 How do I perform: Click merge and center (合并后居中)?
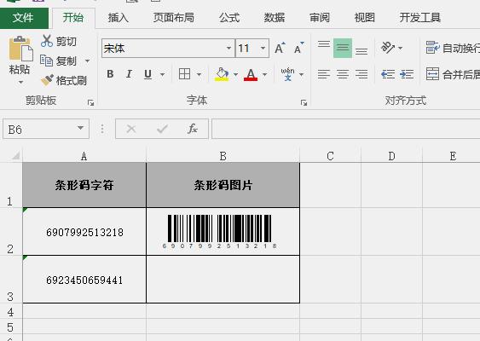453,74
